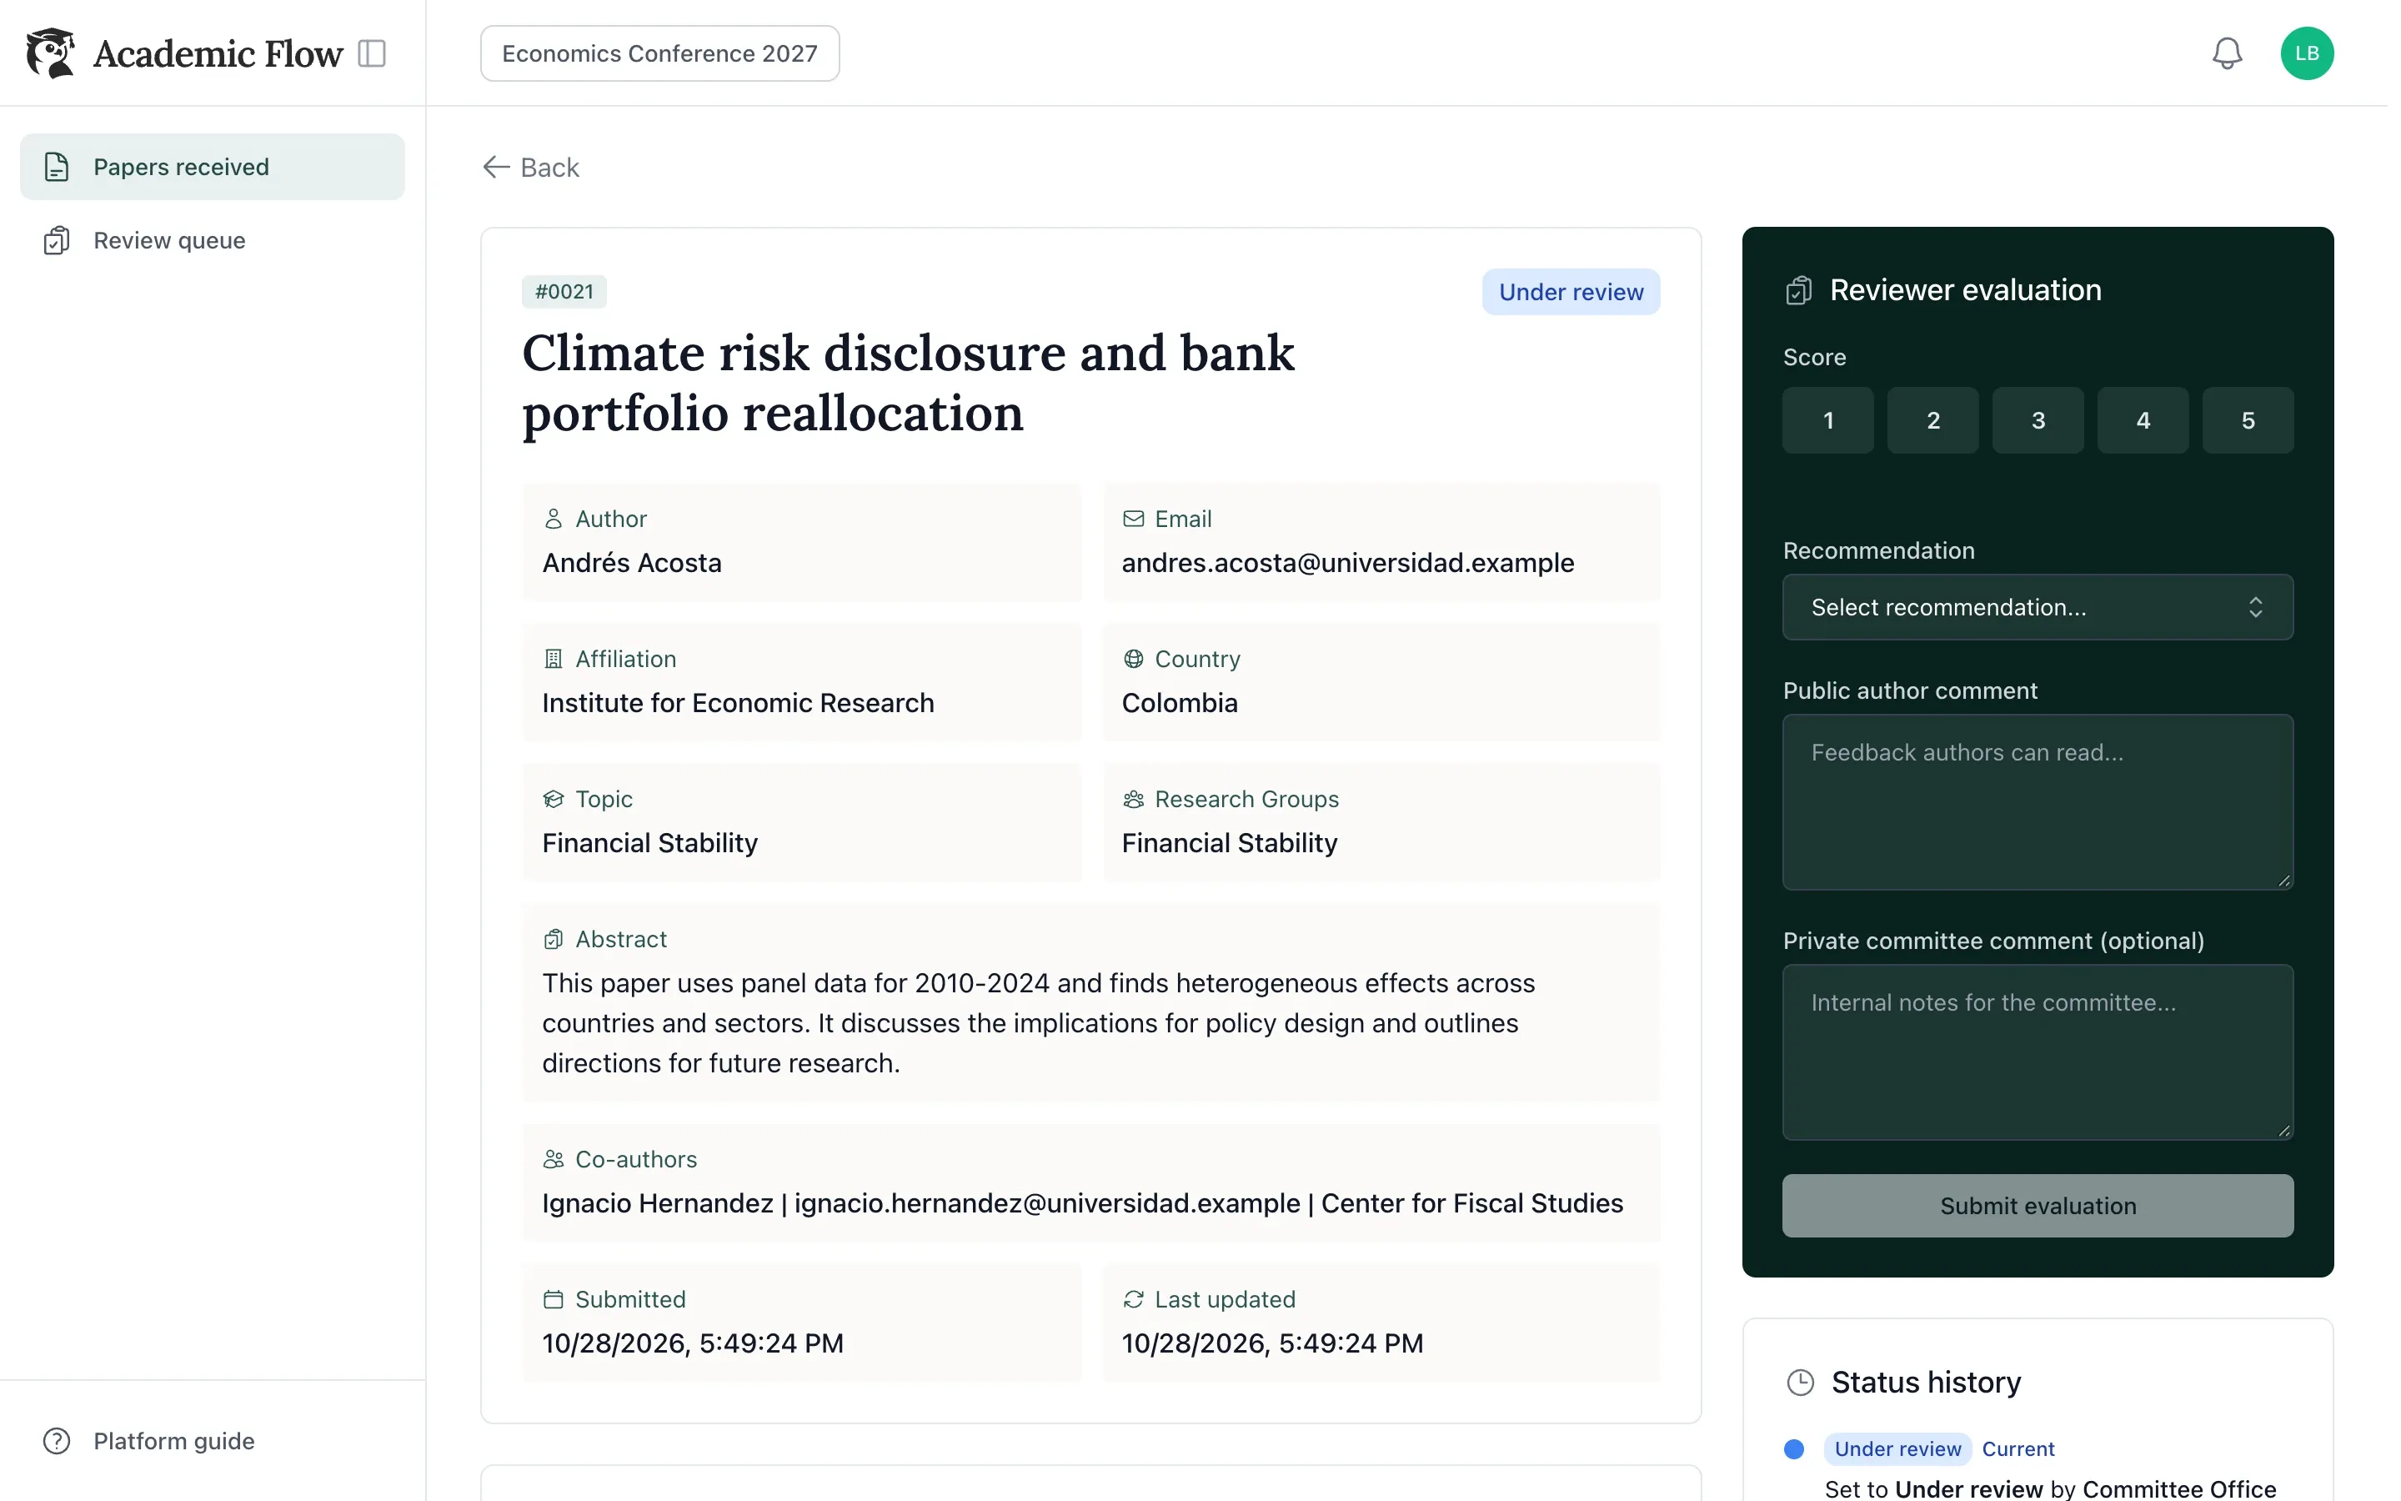Click the Academic Flow owl logo
Viewport: 2401px width, 1501px height.
(x=50, y=53)
